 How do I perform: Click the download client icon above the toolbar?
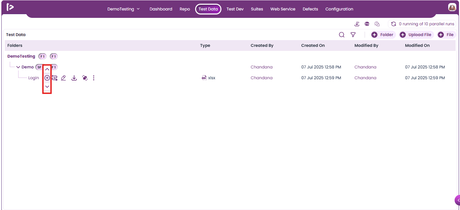coord(357,24)
